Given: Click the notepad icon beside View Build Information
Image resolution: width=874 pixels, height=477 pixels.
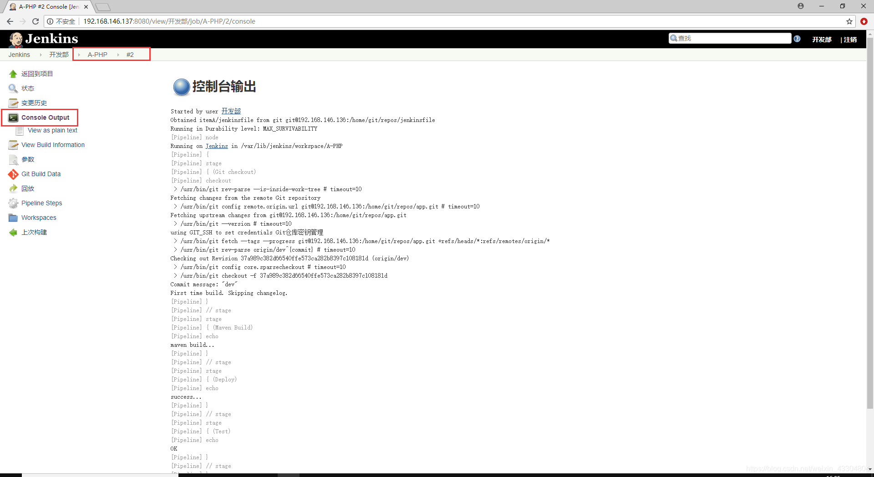Looking at the screenshot, I should tap(13, 145).
